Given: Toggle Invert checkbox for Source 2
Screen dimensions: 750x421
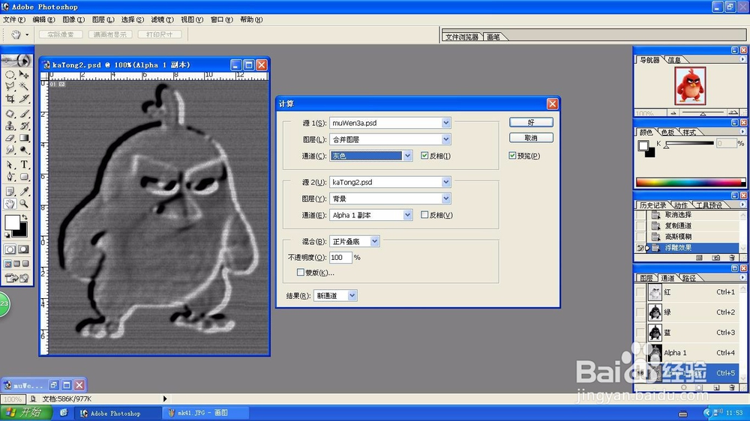Looking at the screenshot, I should [x=424, y=214].
